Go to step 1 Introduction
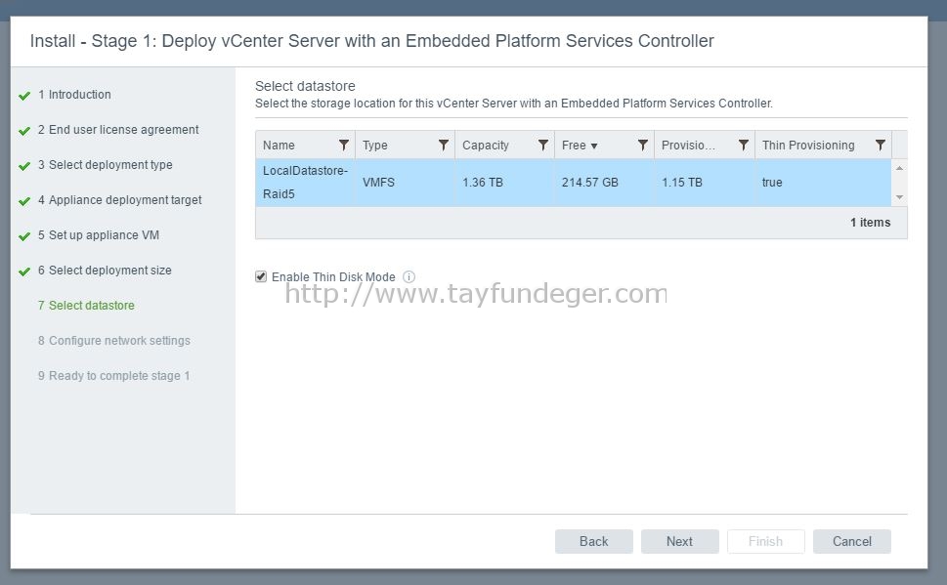 point(74,94)
